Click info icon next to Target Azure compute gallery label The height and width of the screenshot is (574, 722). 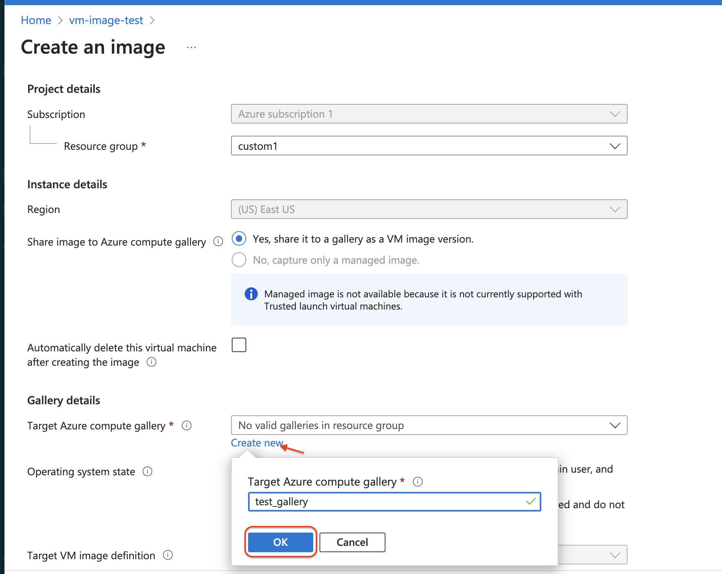click(x=187, y=426)
